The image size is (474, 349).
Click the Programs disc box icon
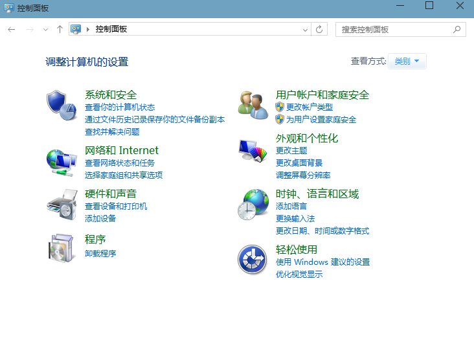[x=62, y=247]
